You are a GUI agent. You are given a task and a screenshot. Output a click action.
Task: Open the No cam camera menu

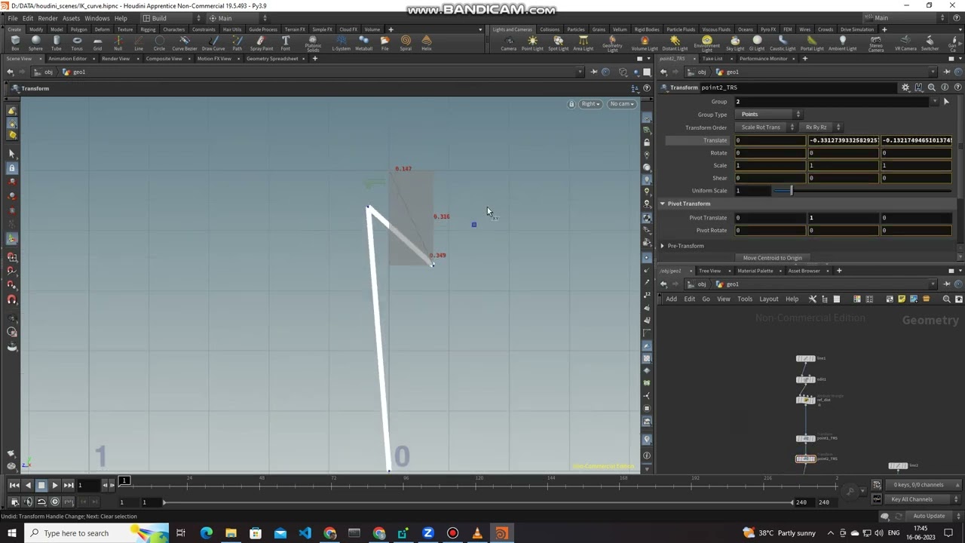click(x=622, y=104)
